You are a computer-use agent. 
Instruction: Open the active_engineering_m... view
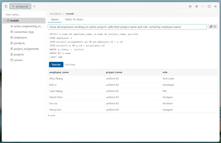[x=28, y=26]
